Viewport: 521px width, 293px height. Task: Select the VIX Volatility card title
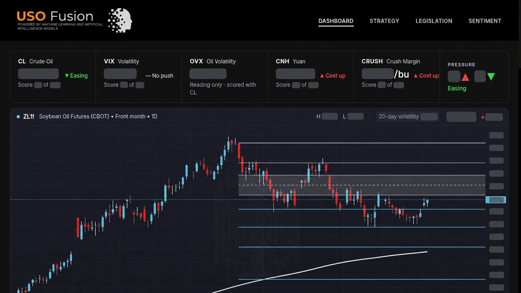pos(121,61)
